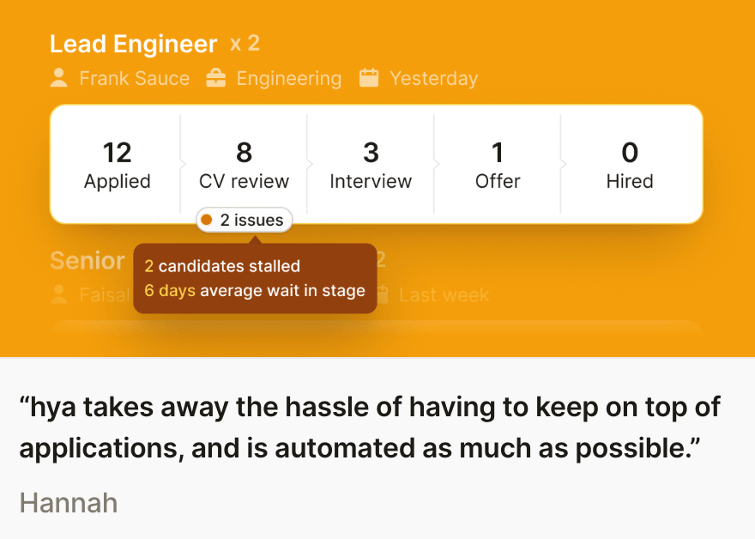Select the Applied stage with 12 candidates
The height and width of the screenshot is (539, 755).
[117, 164]
